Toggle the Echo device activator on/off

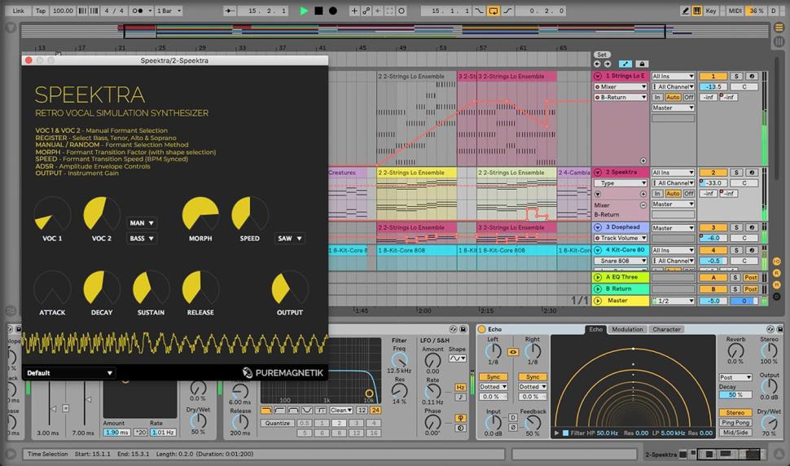pos(483,329)
